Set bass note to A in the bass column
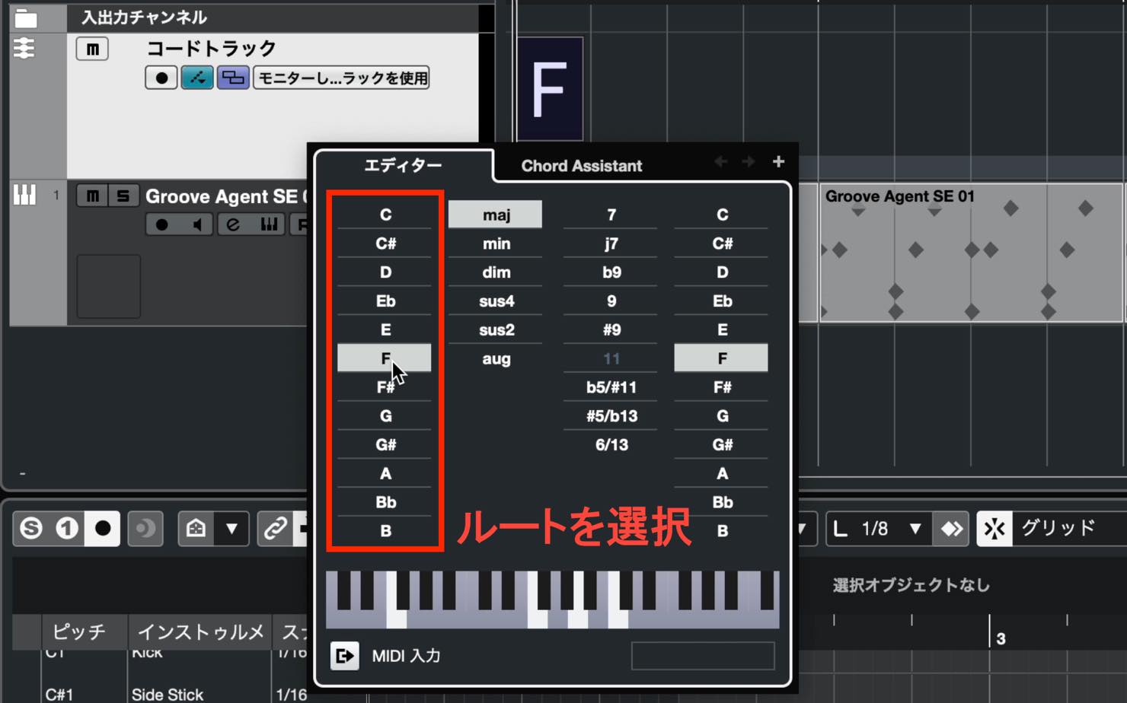Viewport: 1127px width, 703px height. pyautogui.click(x=721, y=473)
